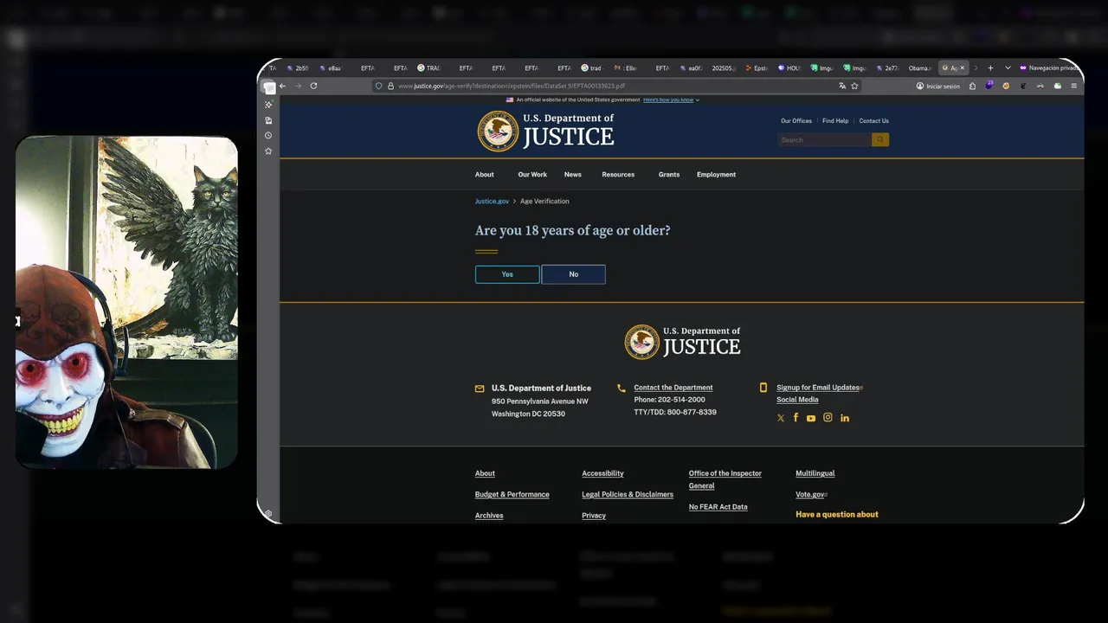Open the Employment navigation menu
1108x623 pixels.
(716, 175)
